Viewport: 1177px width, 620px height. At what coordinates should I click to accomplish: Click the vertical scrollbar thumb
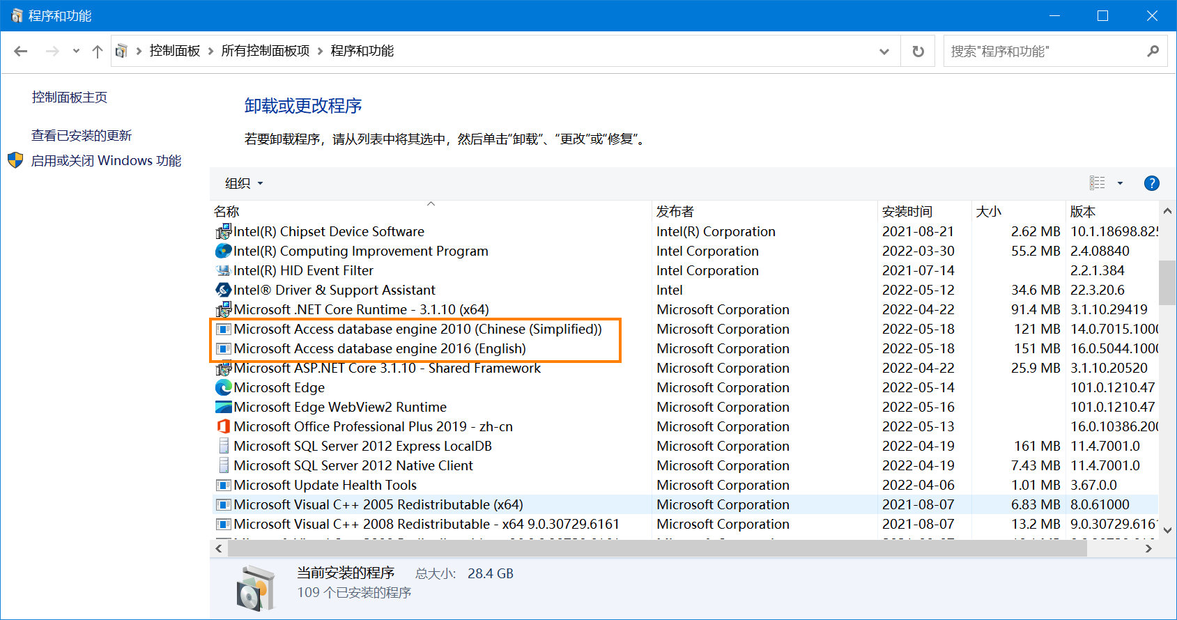1167,282
